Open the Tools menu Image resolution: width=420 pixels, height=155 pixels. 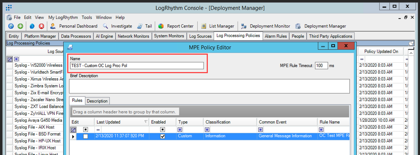click(87, 17)
